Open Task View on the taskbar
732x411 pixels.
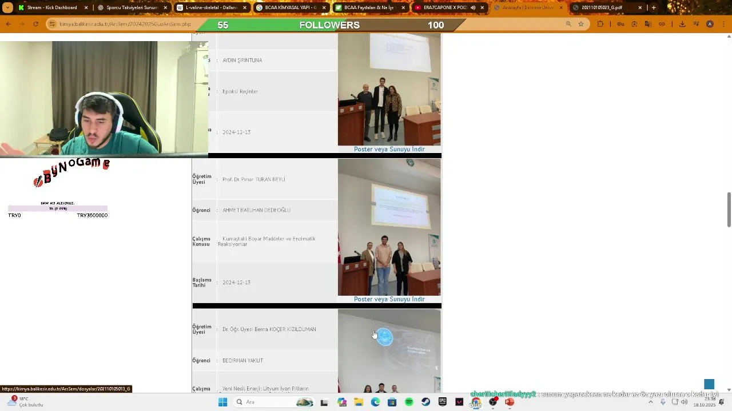(324, 402)
